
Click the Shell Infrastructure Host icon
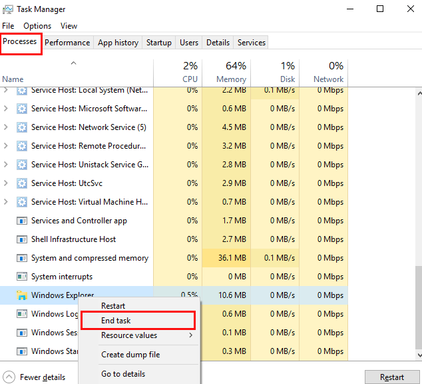(22, 239)
